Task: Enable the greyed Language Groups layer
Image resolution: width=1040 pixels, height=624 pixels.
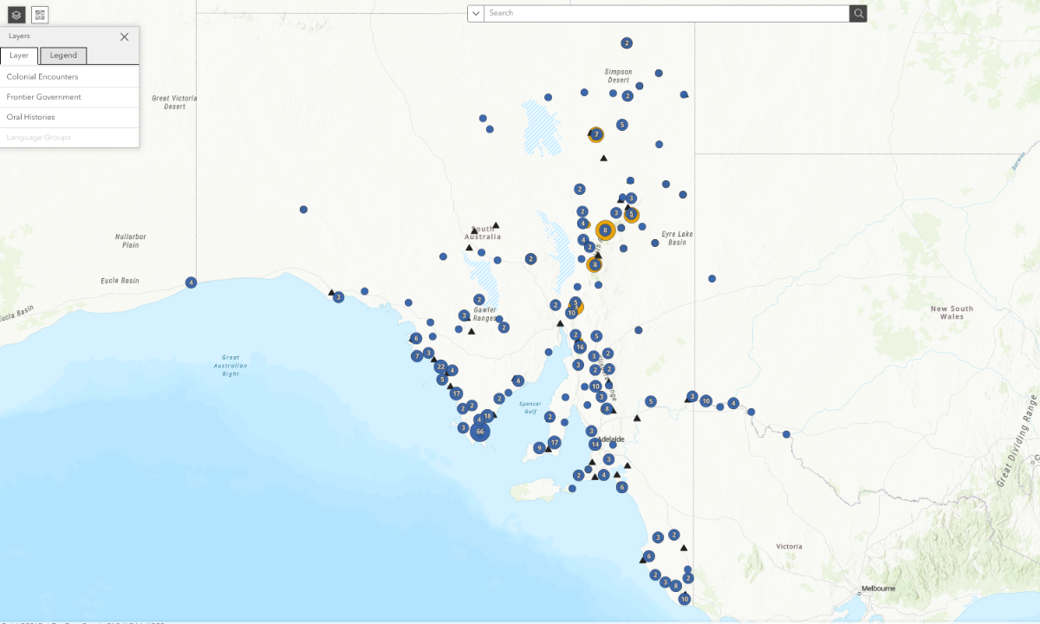Action: click(38, 137)
